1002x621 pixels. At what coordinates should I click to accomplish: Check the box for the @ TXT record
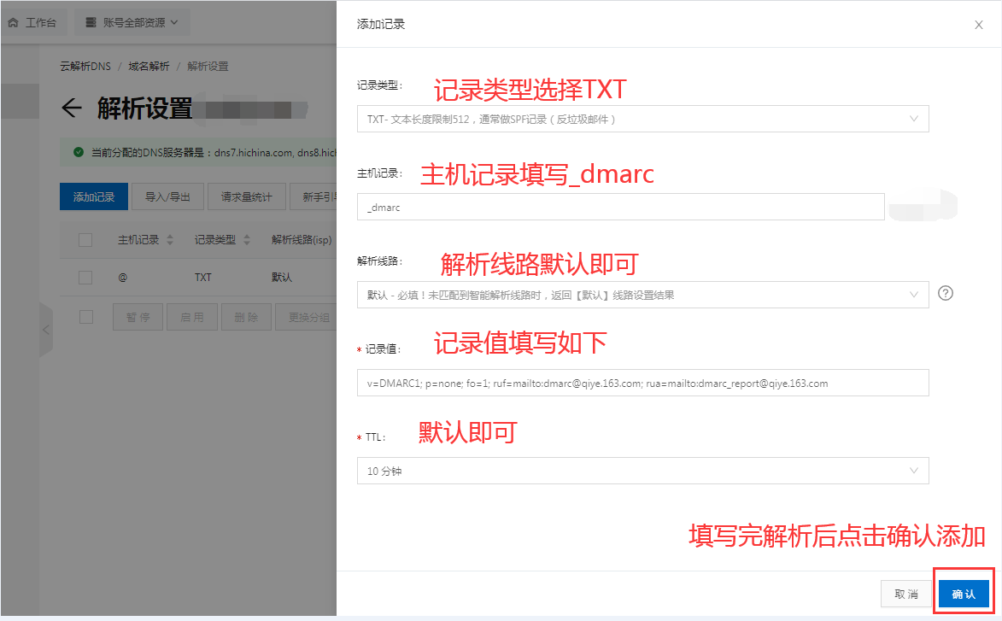tap(85, 278)
